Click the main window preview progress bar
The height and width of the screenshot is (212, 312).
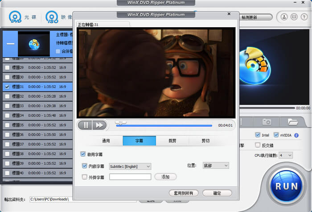coord(267,108)
